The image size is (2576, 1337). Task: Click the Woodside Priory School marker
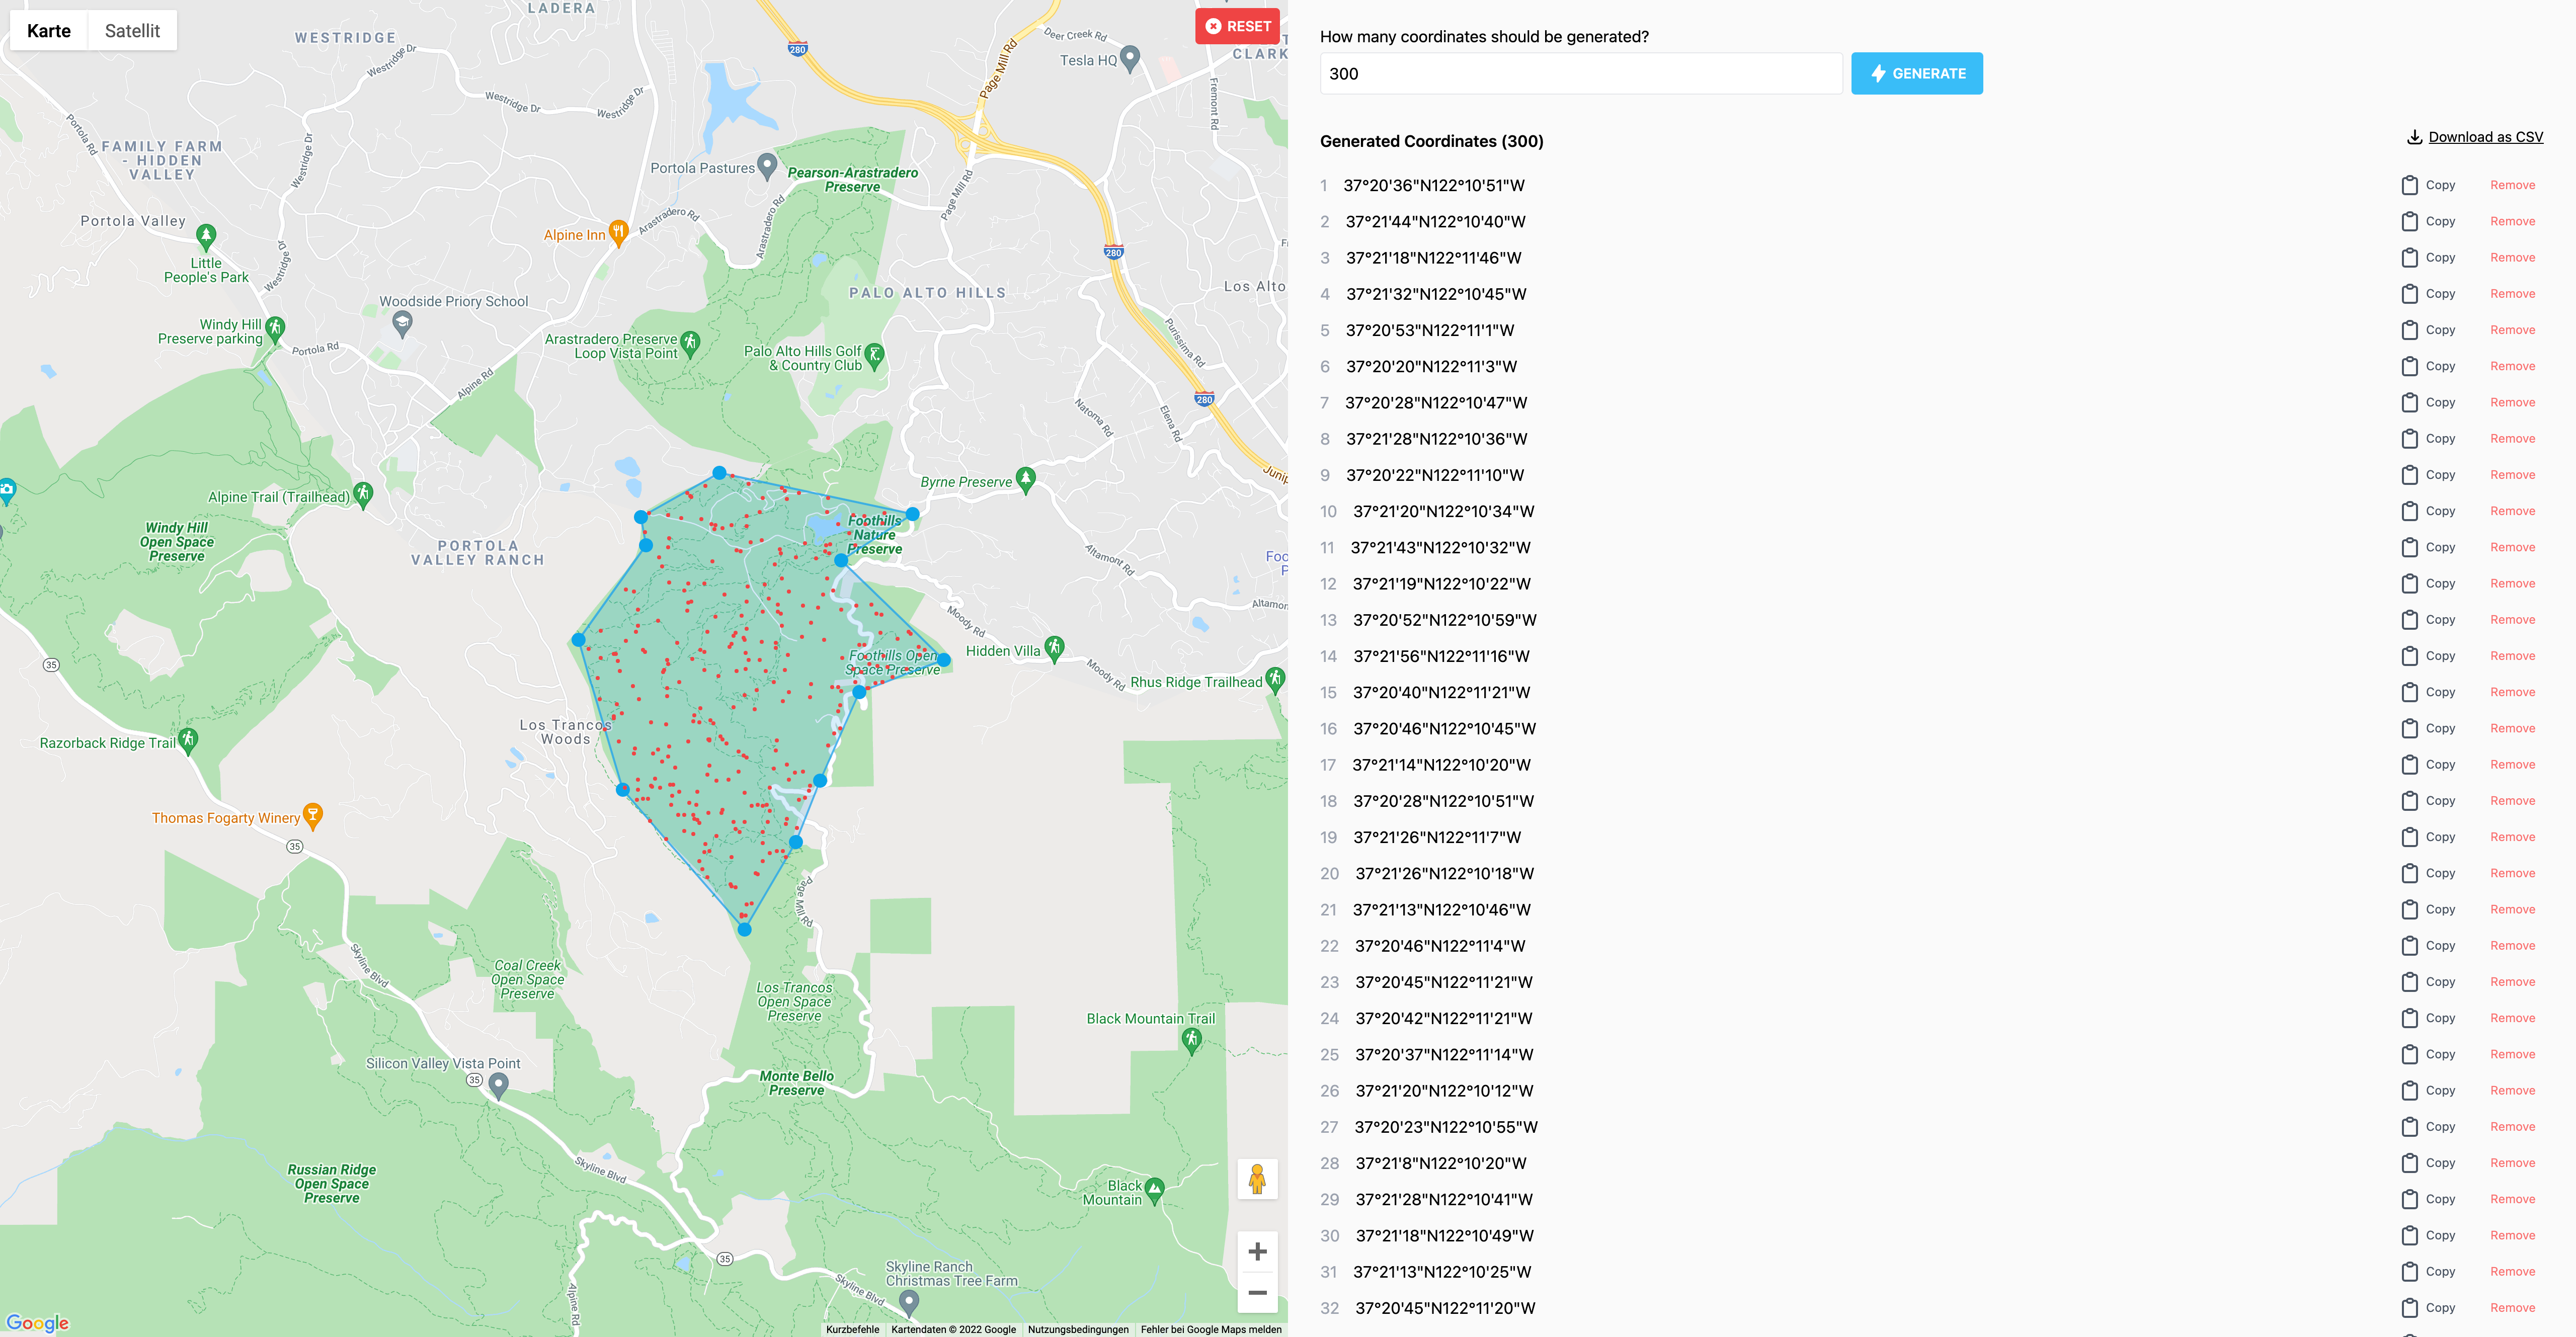coord(402,322)
